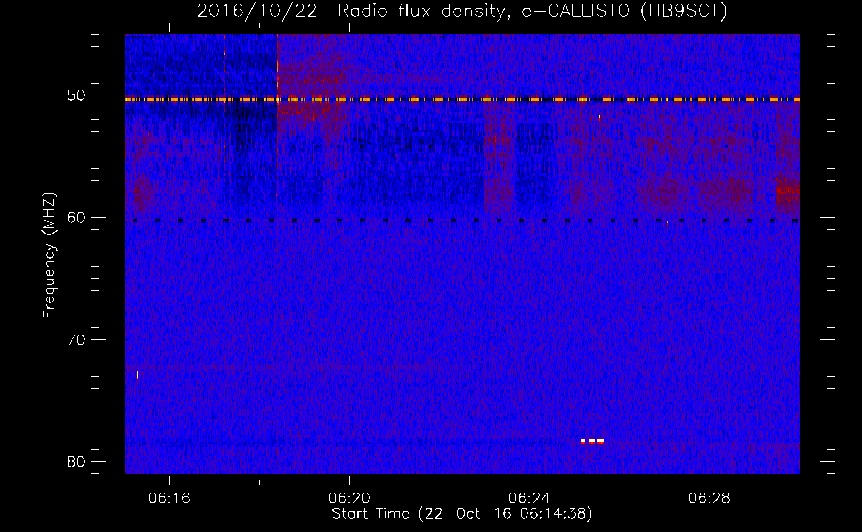Click the 'Frequency (MHZ)' axis label
862x532 pixels.
tap(49, 255)
